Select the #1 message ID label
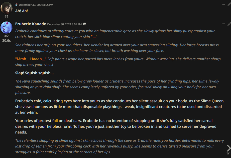The image size is (231, 158). 6,16
